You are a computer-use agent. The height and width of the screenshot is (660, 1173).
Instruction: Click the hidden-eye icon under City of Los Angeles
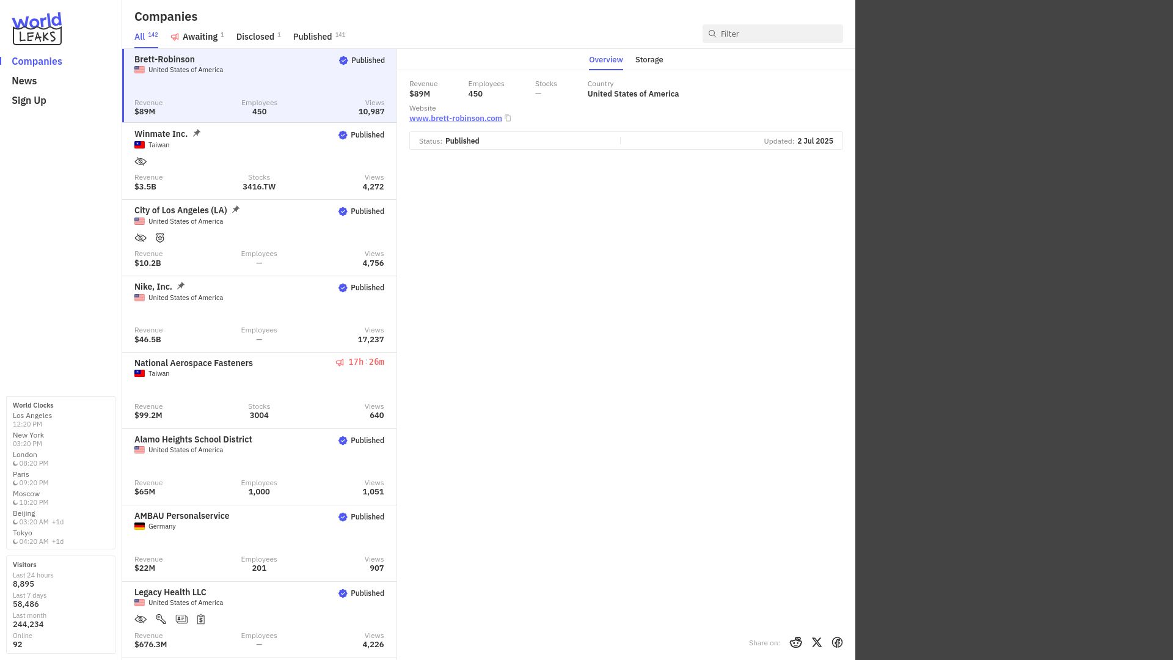pyautogui.click(x=141, y=238)
